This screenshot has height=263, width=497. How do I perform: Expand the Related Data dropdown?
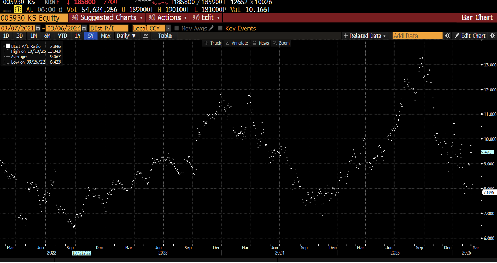[x=365, y=36]
